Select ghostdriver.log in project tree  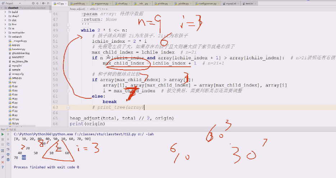point(21,53)
